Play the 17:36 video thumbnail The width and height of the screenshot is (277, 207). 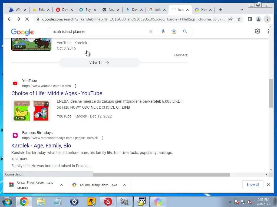[x=31, y=111]
